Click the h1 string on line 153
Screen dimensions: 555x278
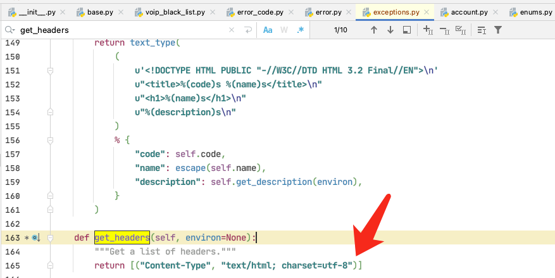(190, 98)
